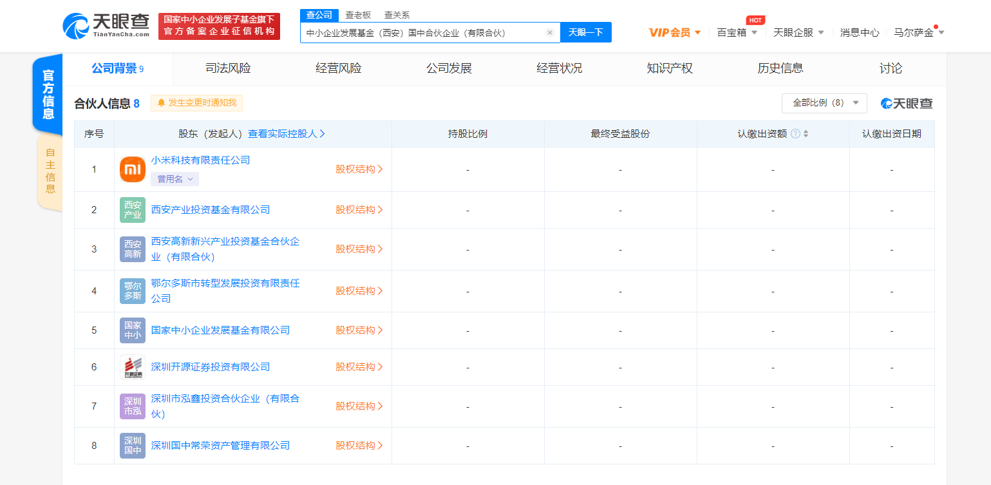The image size is (991, 485).
Task: View 股权结构 for 西安高新新兴产业
Action: point(359,249)
